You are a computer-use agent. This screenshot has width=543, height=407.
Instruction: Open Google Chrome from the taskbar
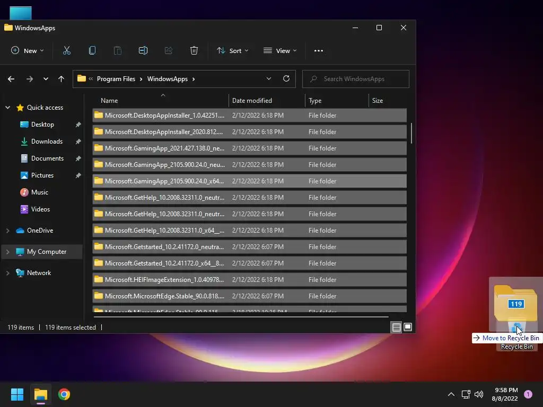64,394
